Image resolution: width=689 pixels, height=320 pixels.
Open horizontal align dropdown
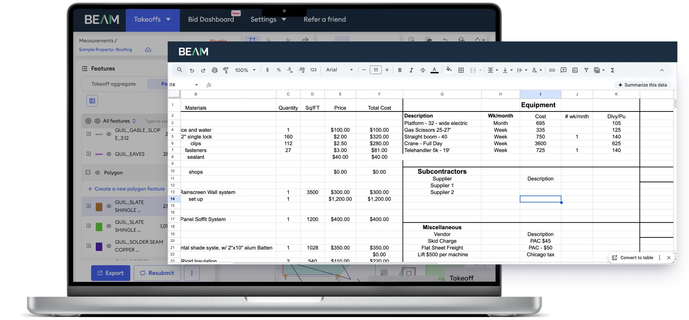493,70
